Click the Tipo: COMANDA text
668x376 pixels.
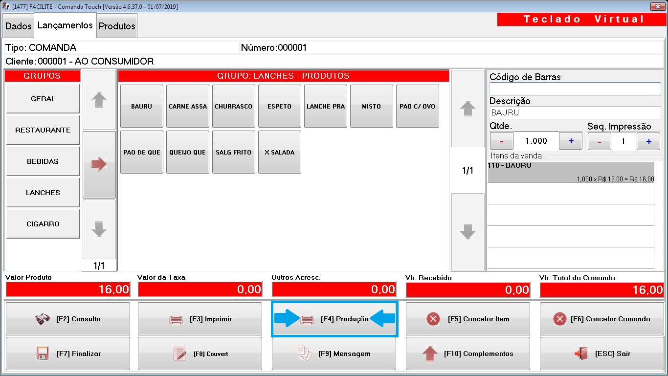(x=41, y=48)
